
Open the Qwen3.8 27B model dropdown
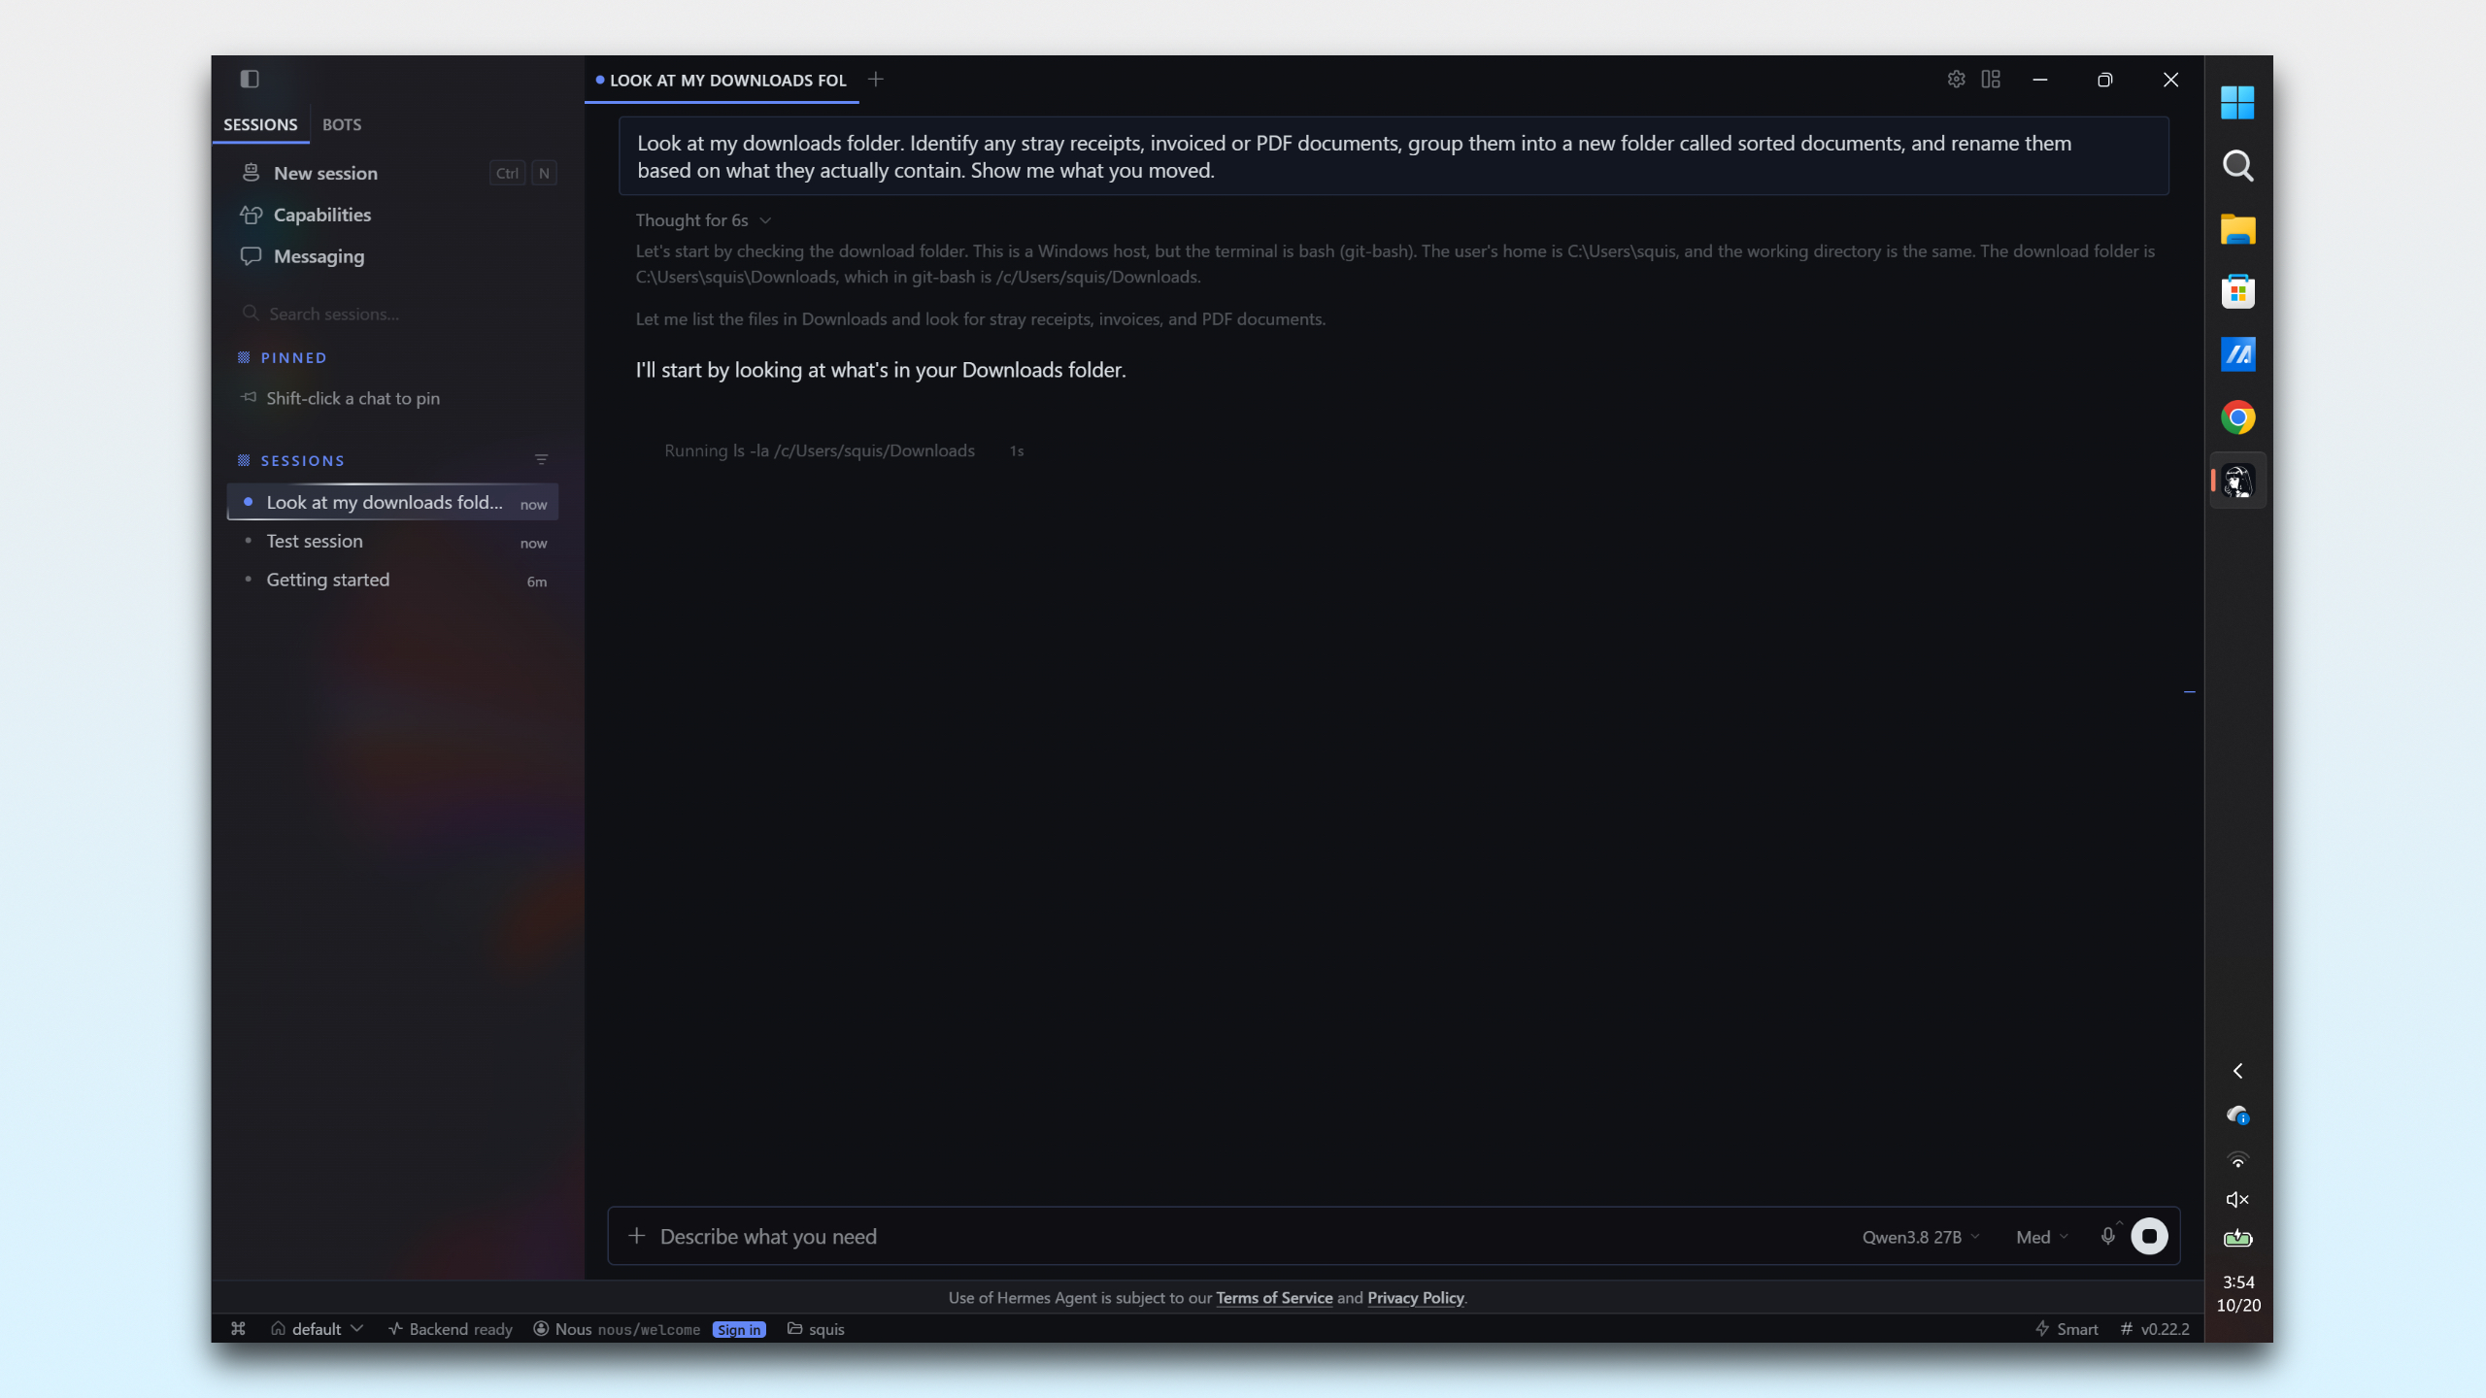point(1921,1237)
